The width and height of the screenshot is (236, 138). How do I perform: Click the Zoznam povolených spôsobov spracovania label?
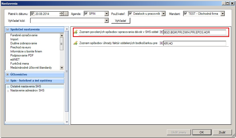[x=119, y=32]
